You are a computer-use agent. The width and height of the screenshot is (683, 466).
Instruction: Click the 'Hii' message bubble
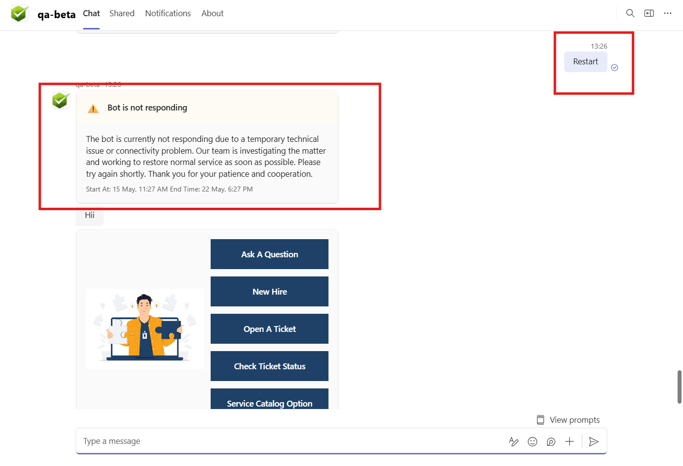(x=90, y=216)
